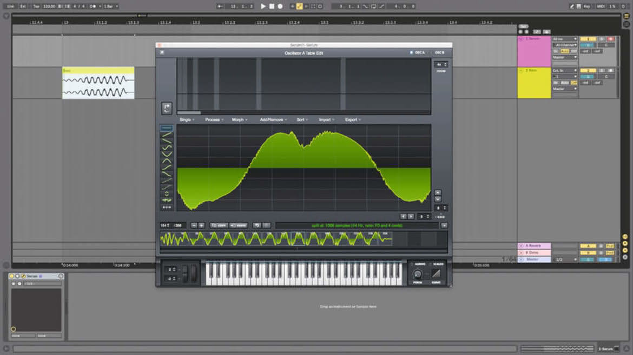Select the highlighted frame in wavetable strip
The image size is (633, 355).
298,239
